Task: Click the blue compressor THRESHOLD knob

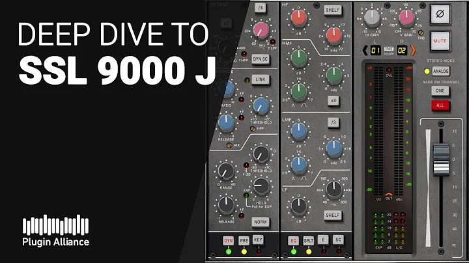Action: [x=261, y=106]
